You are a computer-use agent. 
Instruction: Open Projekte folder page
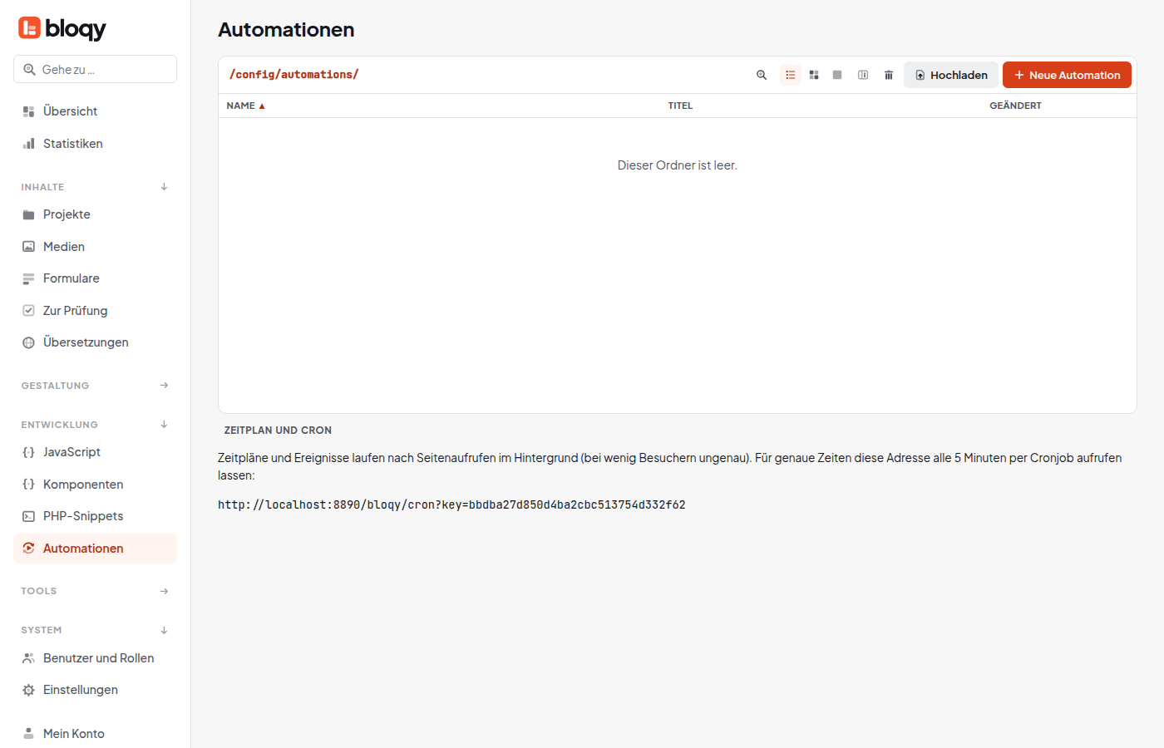coord(95,214)
